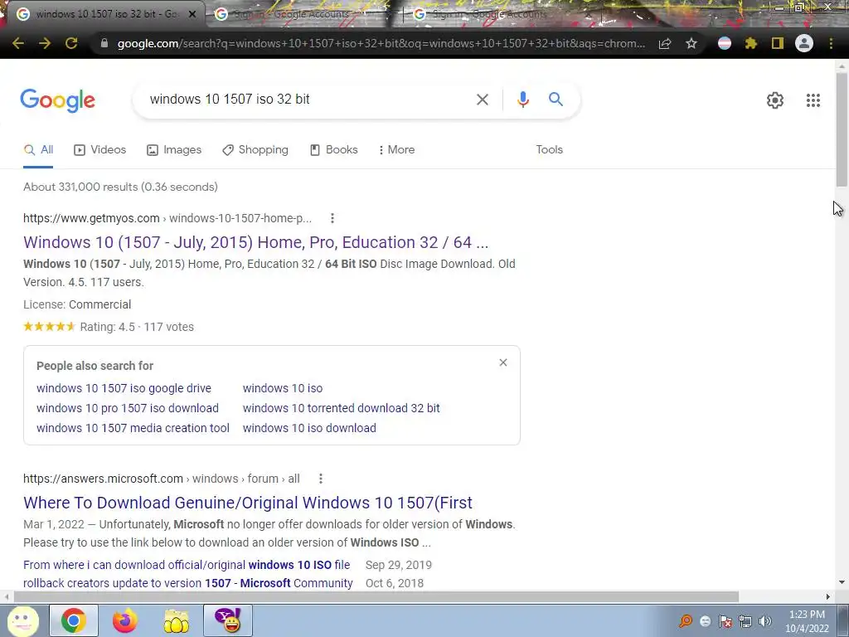This screenshot has width=849, height=637.
Task: Open options for the answers.microsoft.com result
Action: tap(321, 479)
